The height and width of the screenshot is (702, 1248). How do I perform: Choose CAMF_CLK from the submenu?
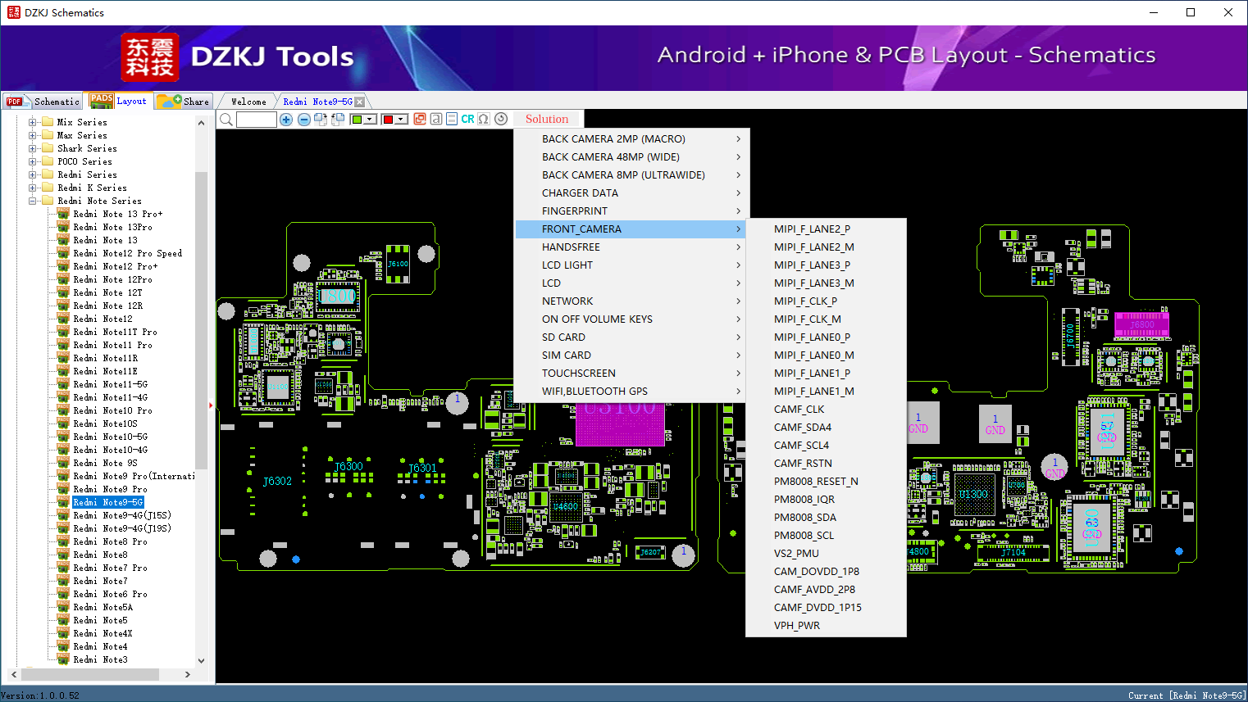(x=826, y=410)
